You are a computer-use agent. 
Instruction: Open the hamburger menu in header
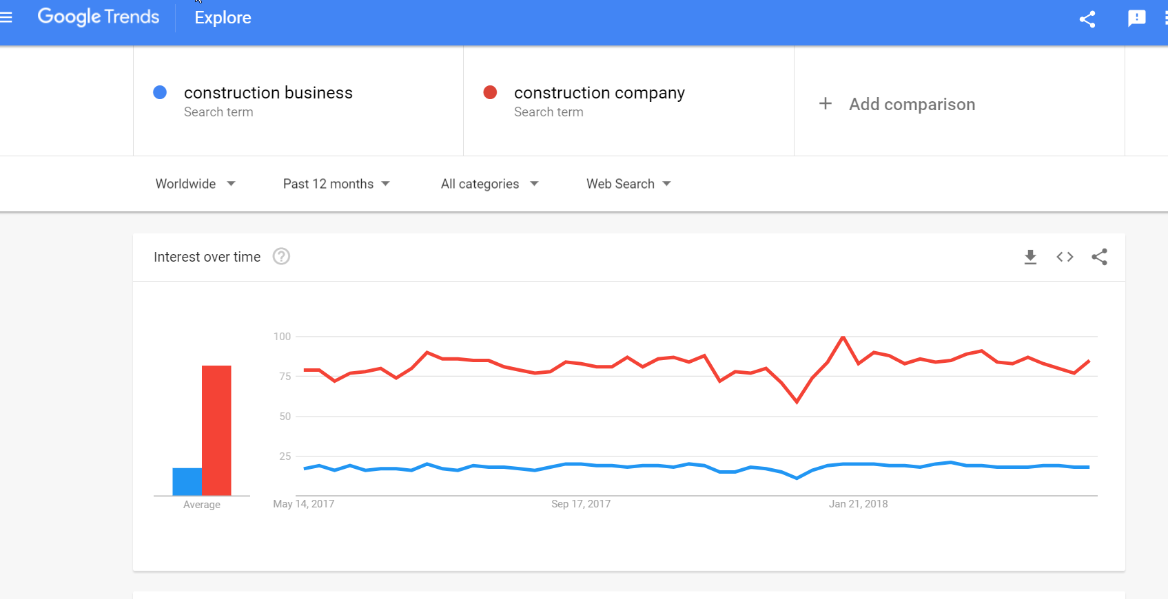click(6, 18)
